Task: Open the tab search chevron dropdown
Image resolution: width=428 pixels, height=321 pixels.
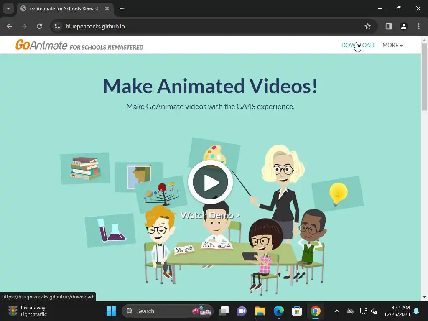Action: coord(8,8)
